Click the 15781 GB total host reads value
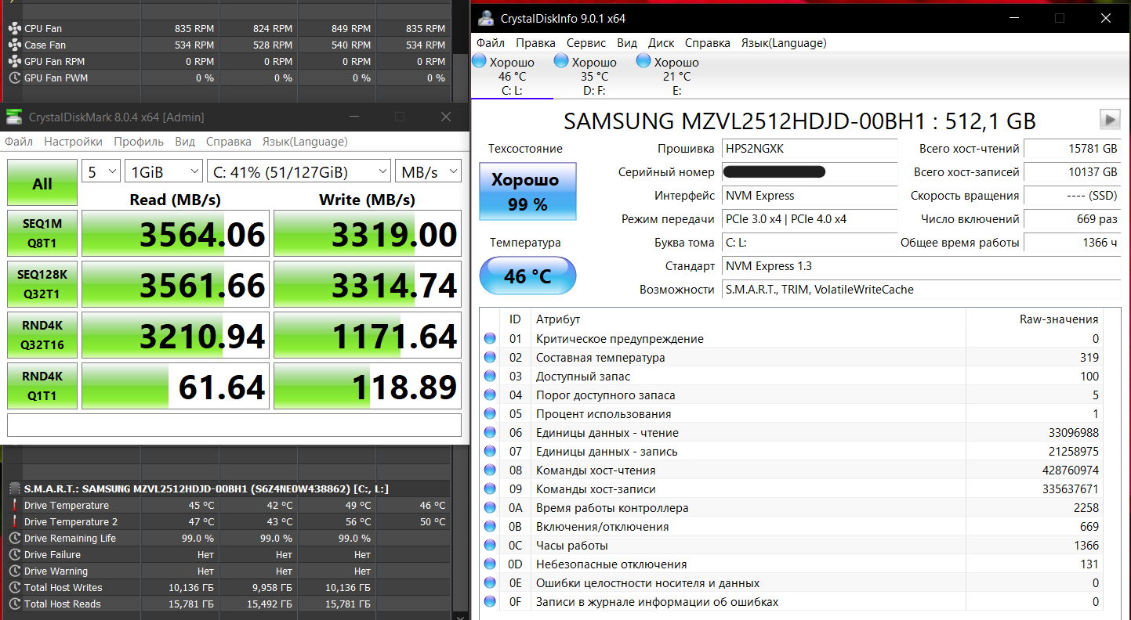 [x=1072, y=149]
